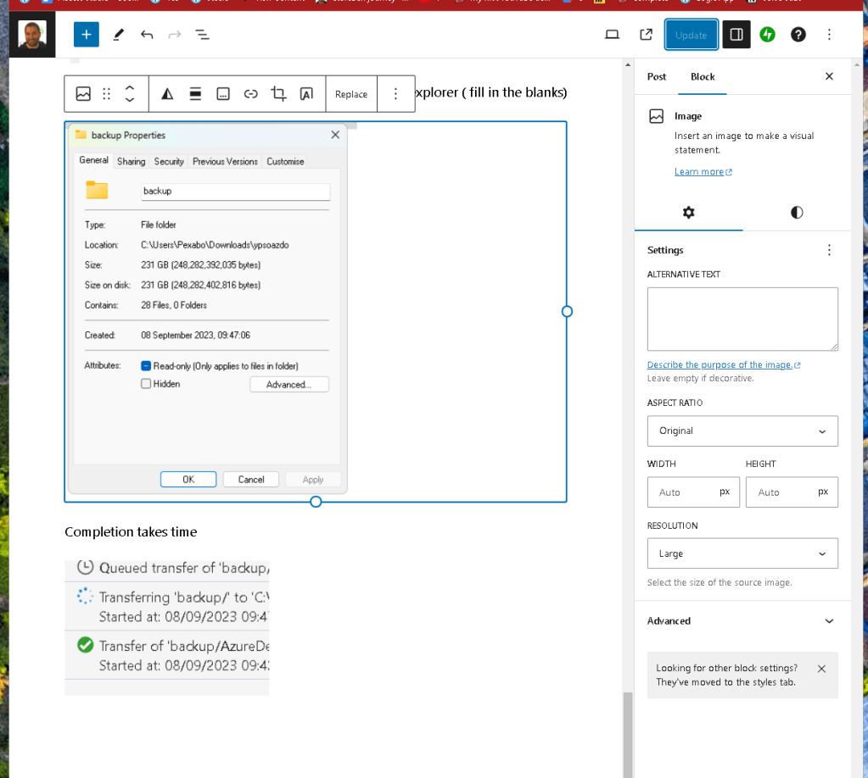
Task: Change block type using Image icon
Action: tap(84, 94)
